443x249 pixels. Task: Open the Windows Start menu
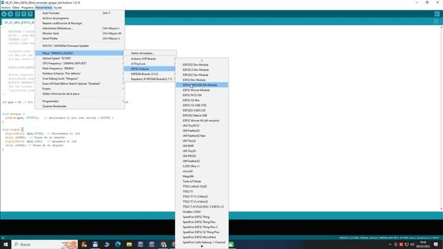coord(6,244)
